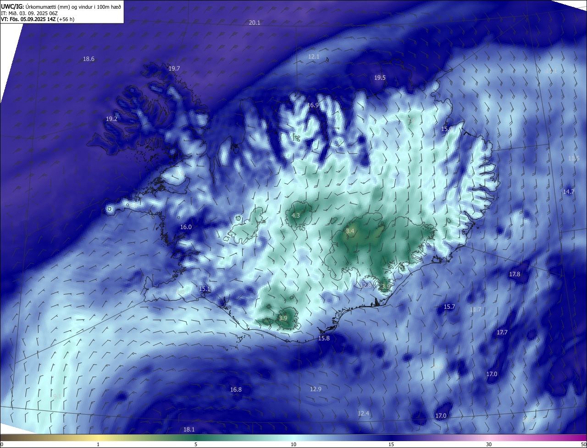Click the '0' tick on color scale
587x448 pixels.
[x=2, y=444]
